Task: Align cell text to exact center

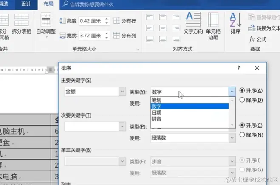Action: [x=163, y=28]
